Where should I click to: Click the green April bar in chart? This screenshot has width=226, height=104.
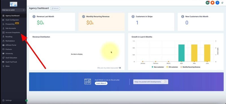point(181,53)
